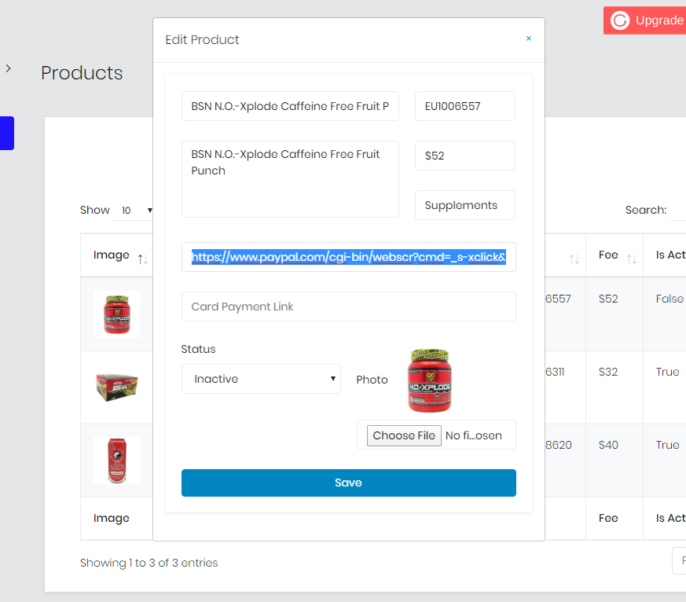Click the EU1006557 product code field

pyautogui.click(x=464, y=106)
